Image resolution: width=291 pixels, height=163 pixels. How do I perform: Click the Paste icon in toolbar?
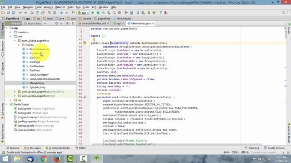coord(43,13)
